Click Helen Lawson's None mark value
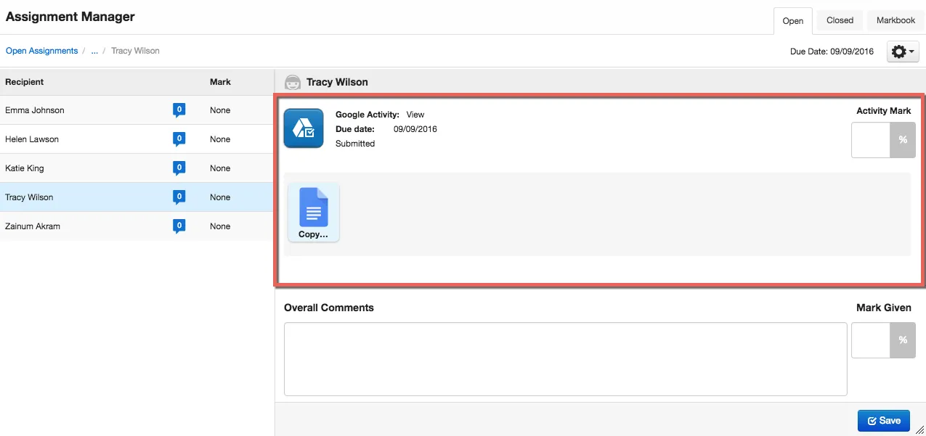Screen dimensions: 926x436 pyautogui.click(x=220, y=139)
